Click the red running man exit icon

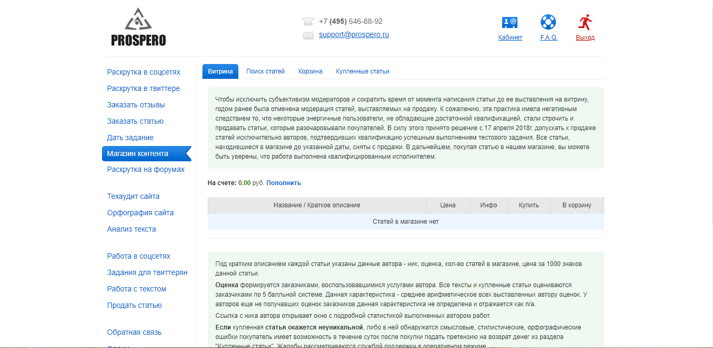(x=585, y=22)
